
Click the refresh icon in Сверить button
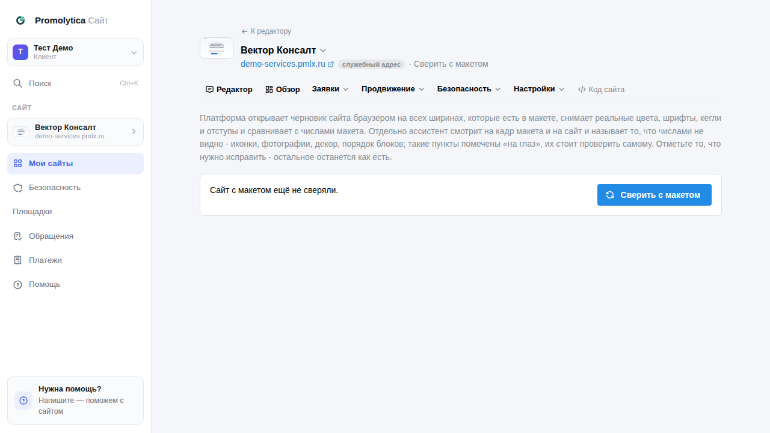pyautogui.click(x=610, y=195)
